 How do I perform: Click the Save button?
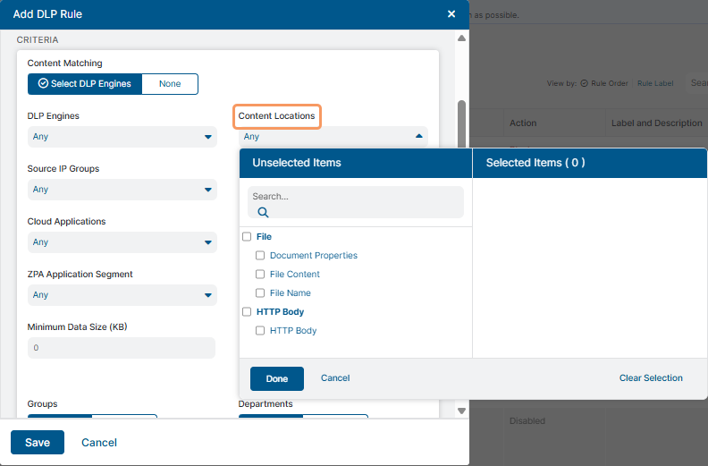click(x=38, y=443)
